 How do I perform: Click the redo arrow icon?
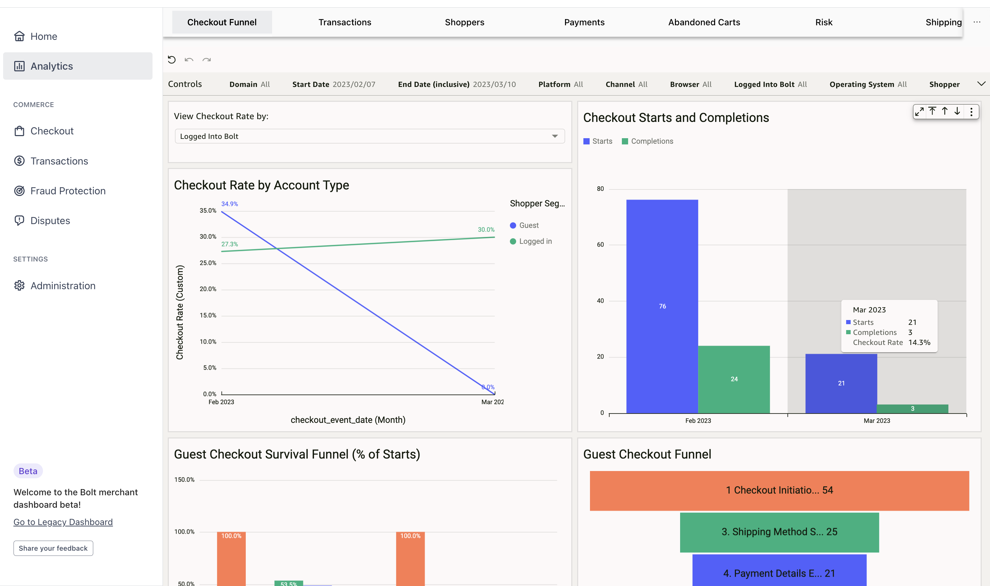(206, 60)
